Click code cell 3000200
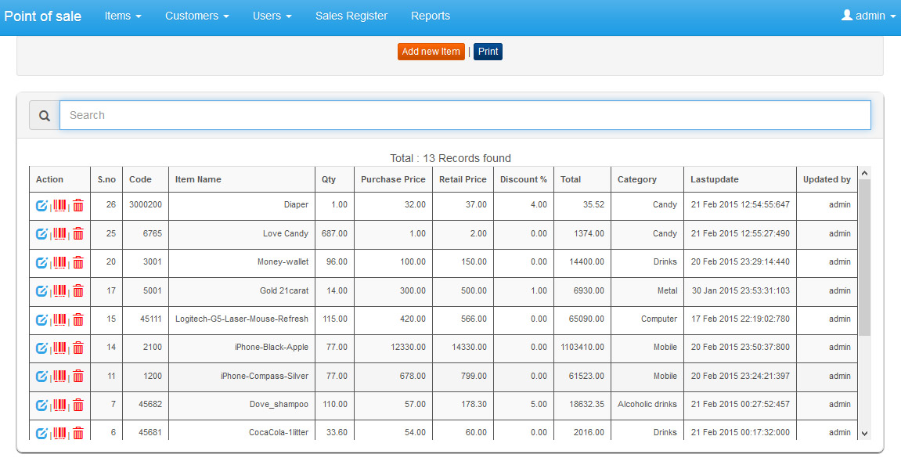The height and width of the screenshot is (465, 901). pyautogui.click(x=146, y=204)
